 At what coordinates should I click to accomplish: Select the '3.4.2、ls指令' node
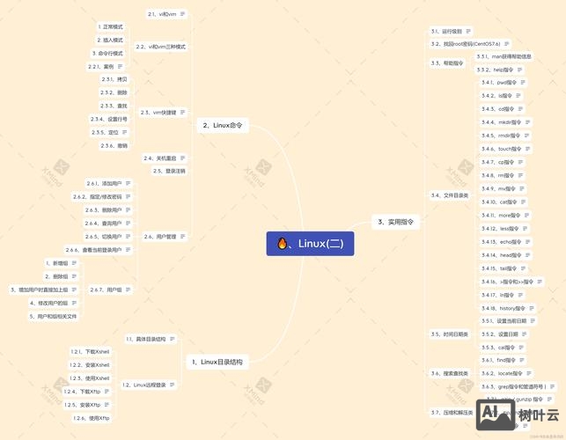(x=501, y=96)
